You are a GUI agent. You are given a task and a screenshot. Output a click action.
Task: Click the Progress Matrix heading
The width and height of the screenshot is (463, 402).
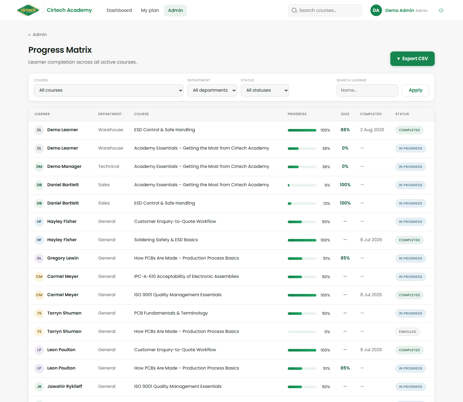[x=60, y=50]
